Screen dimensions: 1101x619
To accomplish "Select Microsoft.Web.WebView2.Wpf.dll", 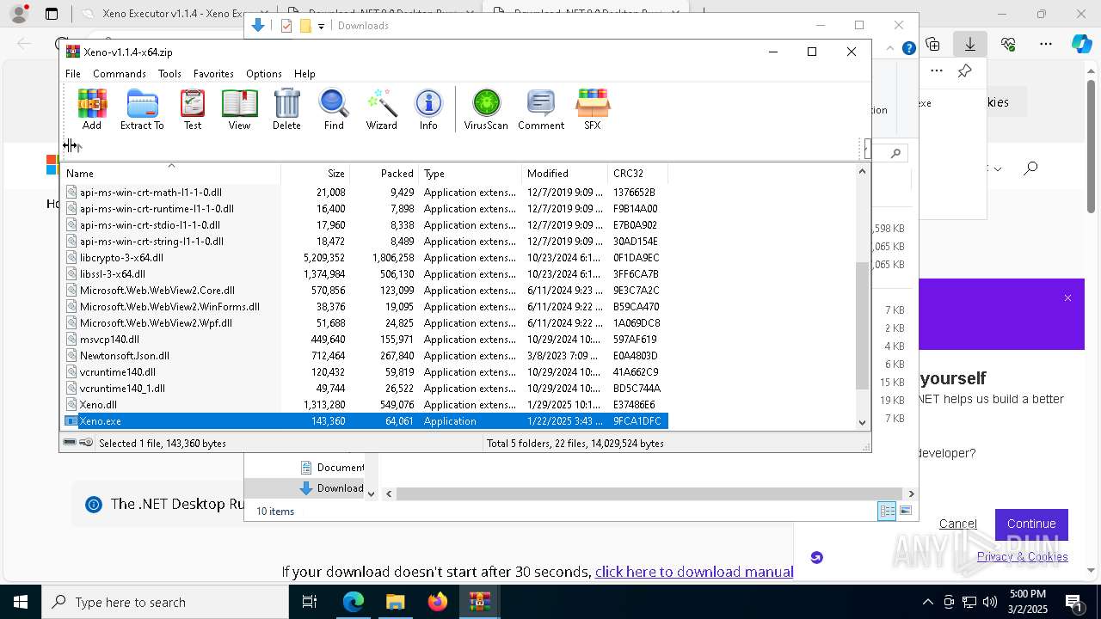I will [x=365, y=323].
